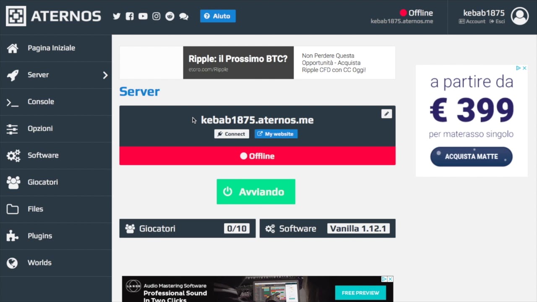
Task: Click the kebab1875 username in the header
Action: click(x=484, y=13)
